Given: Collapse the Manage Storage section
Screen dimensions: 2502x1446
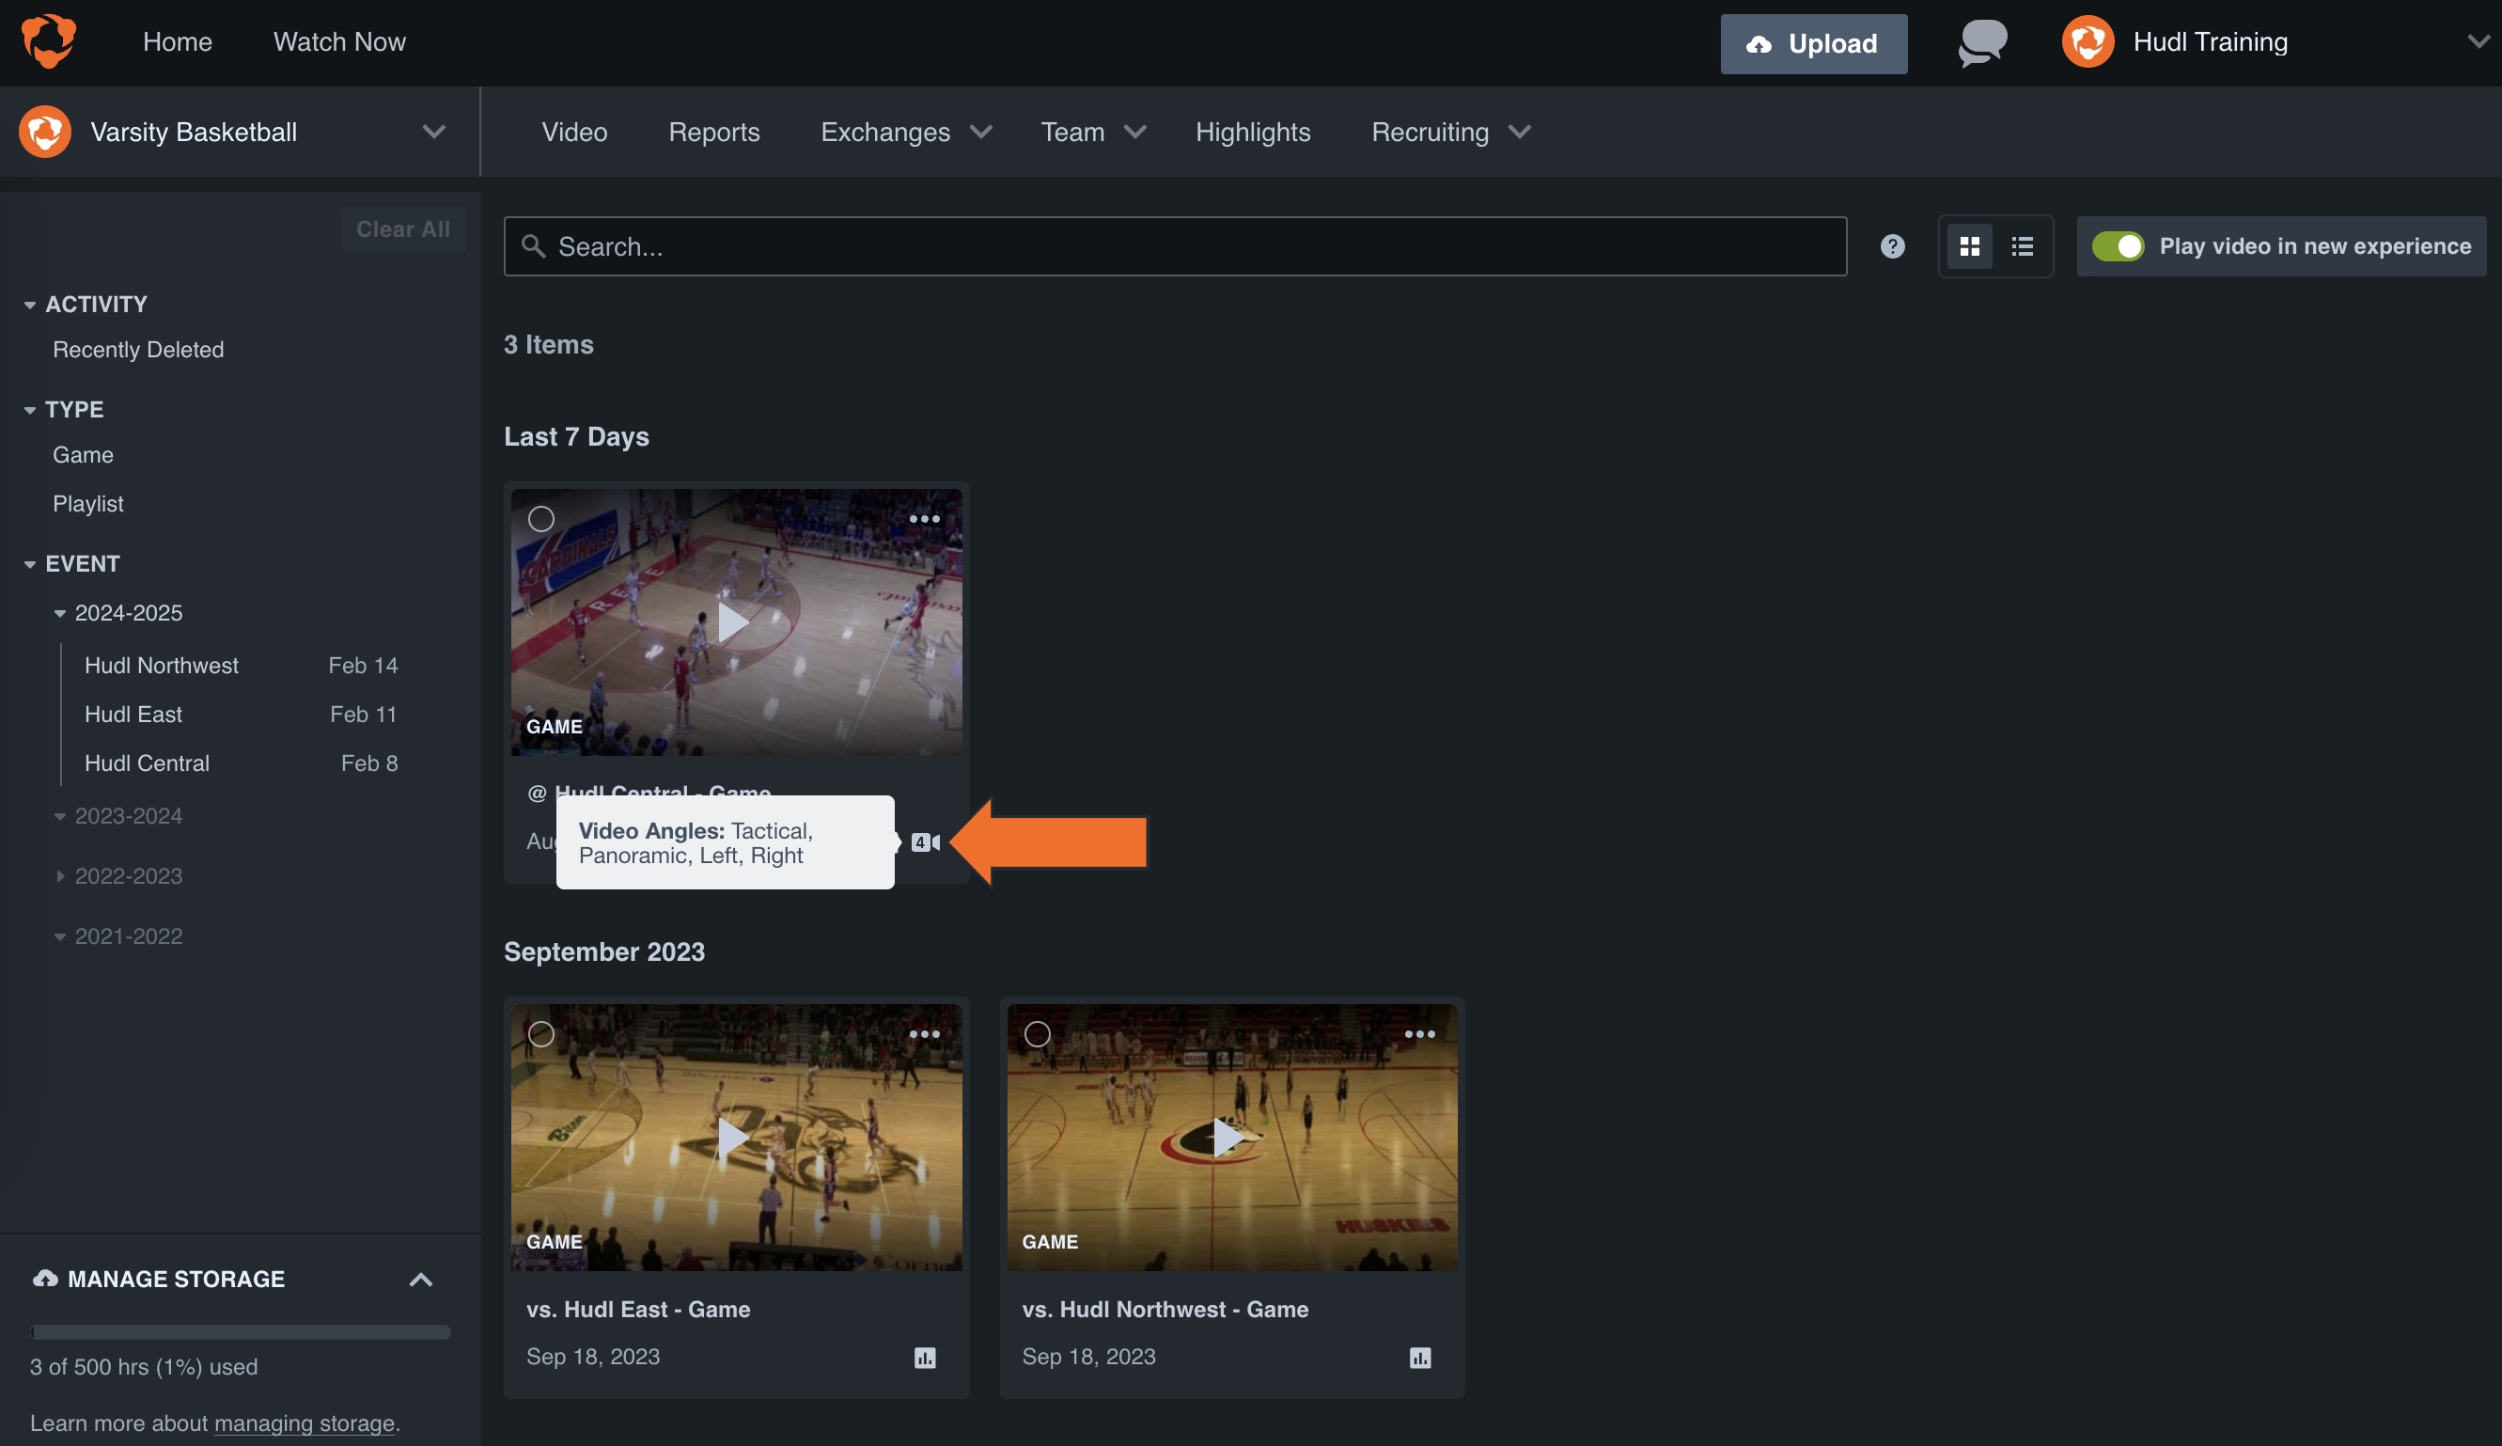Looking at the screenshot, I should [x=421, y=1280].
